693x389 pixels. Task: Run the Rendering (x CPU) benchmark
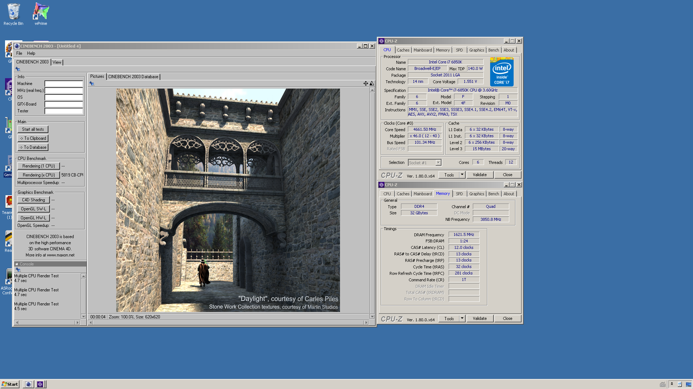coord(39,175)
